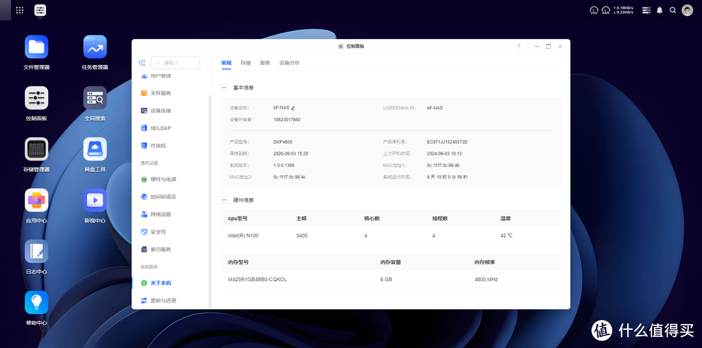Switch to the 设备分析 tab

tap(290, 63)
